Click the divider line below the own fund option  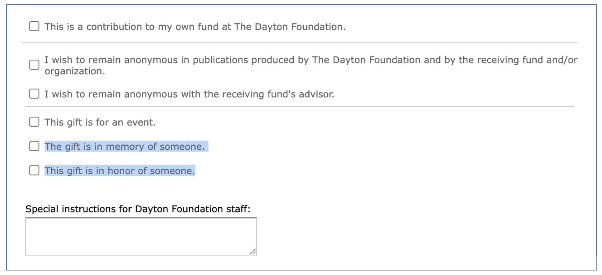tap(299, 43)
